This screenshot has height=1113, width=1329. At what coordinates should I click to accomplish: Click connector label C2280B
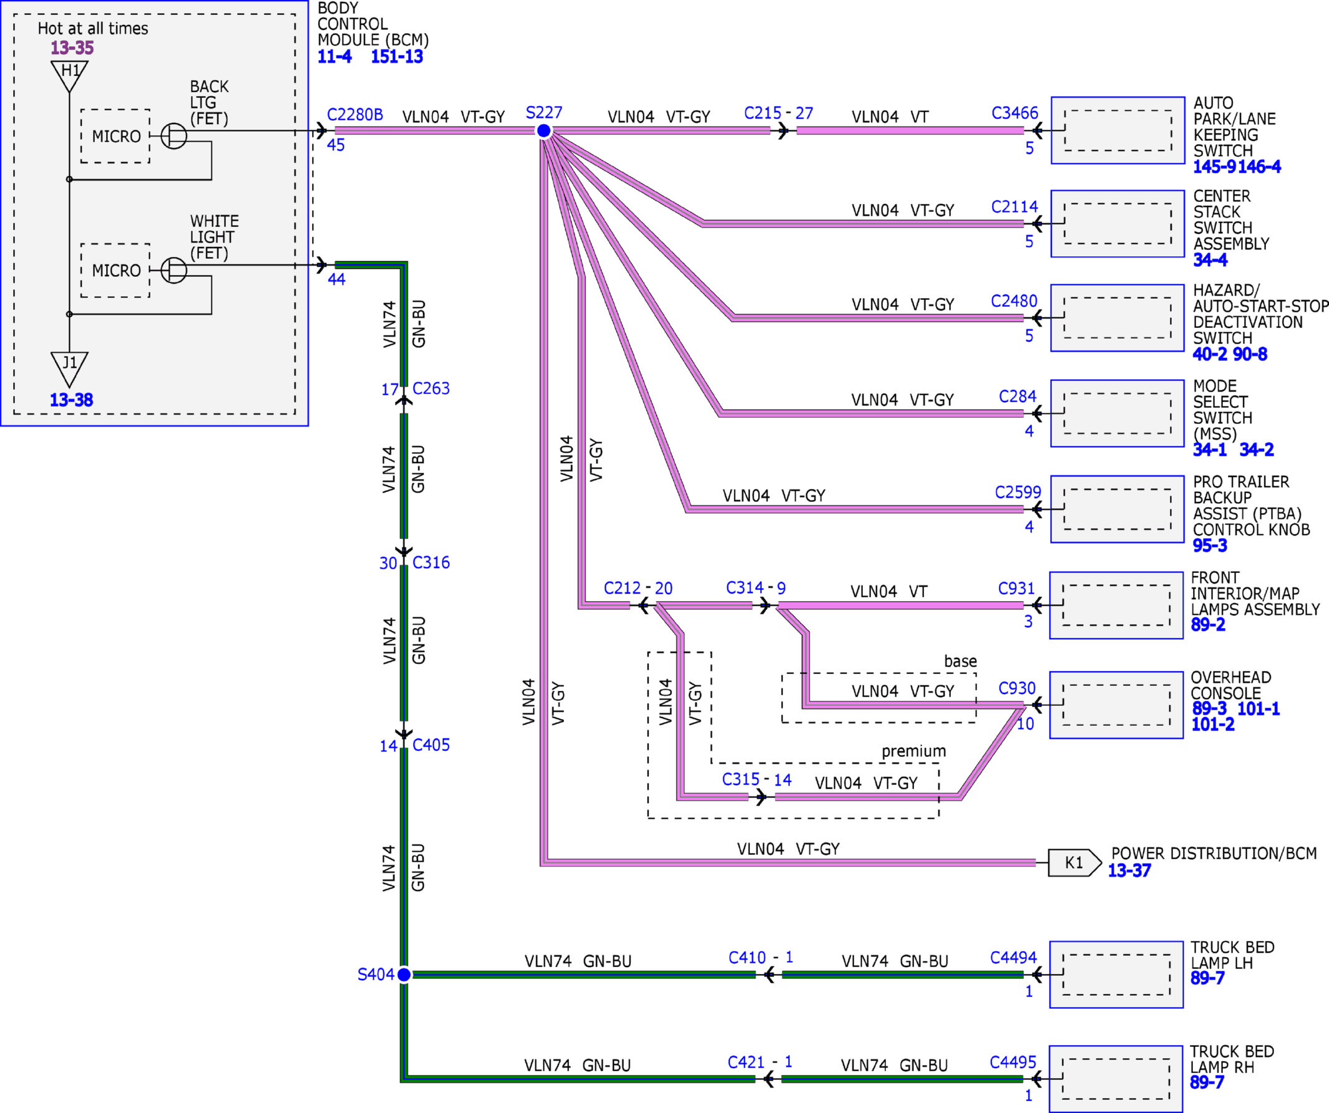[x=355, y=115]
